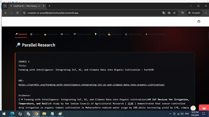The width and height of the screenshot is (209, 117).
Task: Reload the CinePilot page
Action: pyautogui.click(x=17, y=13)
